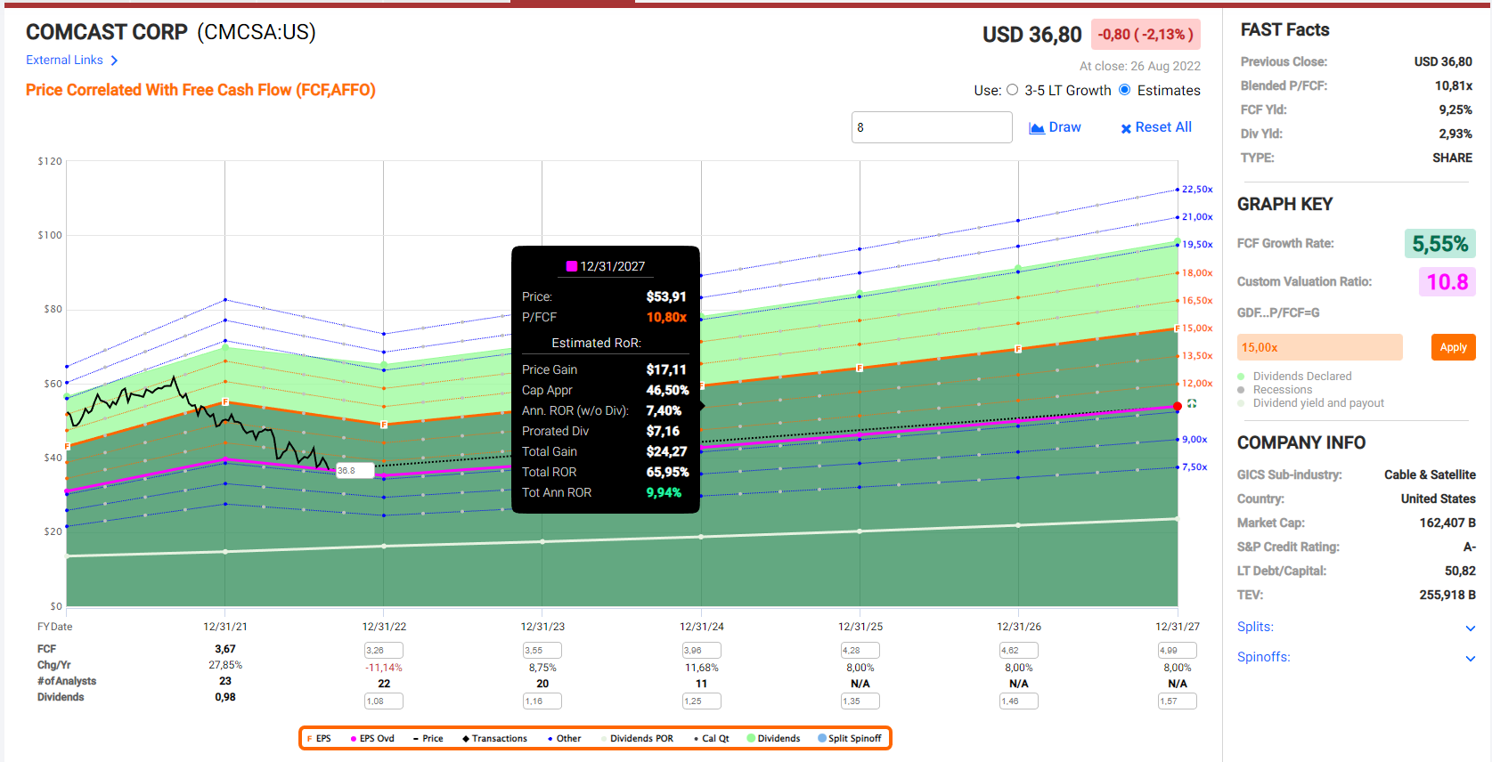Click the Reset All X icon
This screenshot has height=762, width=1492.
[1126, 128]
